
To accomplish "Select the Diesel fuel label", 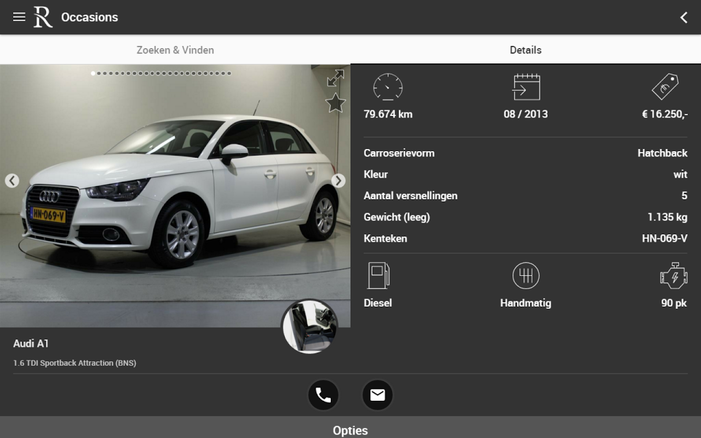I will click(378, 303).
